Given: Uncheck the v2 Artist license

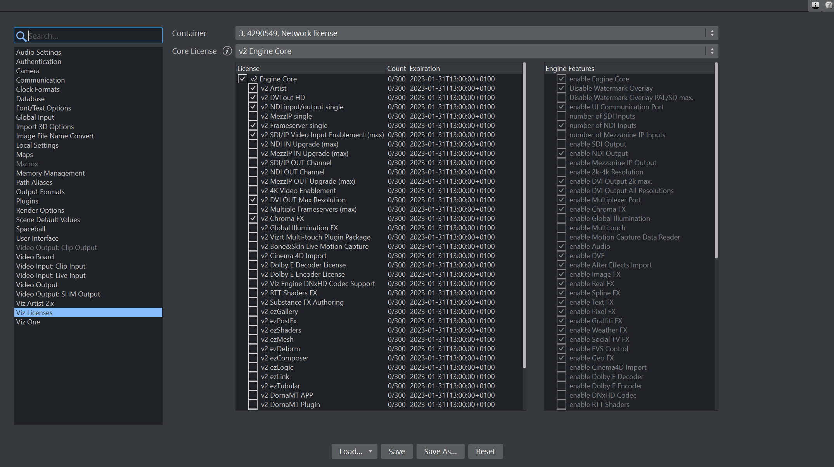Looking at the screenshot, I should (253, 88).
